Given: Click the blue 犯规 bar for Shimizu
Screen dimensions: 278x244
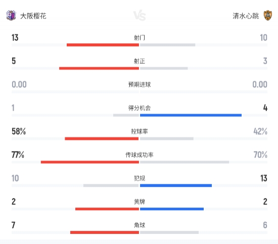Looking at the screenshot, I should 176,185.
